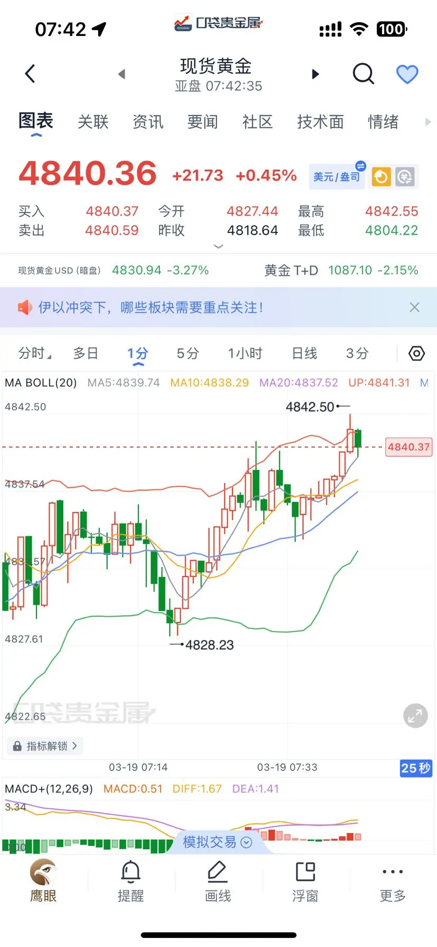
Task: Select the 5分 timeframe tab
Action: tap(187, 354)
